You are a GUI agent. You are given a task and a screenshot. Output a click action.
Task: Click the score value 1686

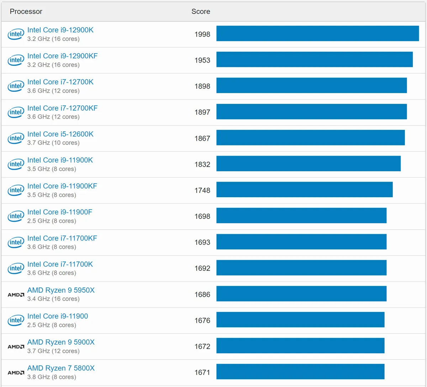pyautogui.click(x=202, y=295)
